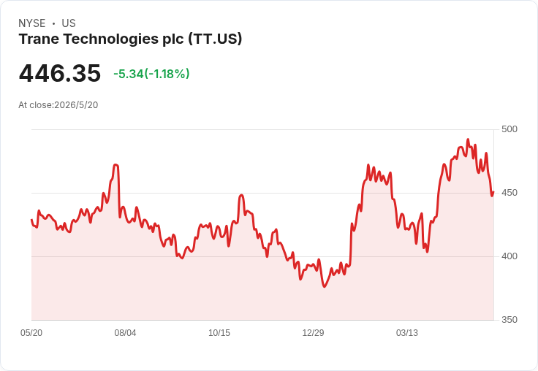Image resolution: width=538 pixels, height=371 pixels.
Task: Click the 500 y-axis price label
Action: (509, 129)
